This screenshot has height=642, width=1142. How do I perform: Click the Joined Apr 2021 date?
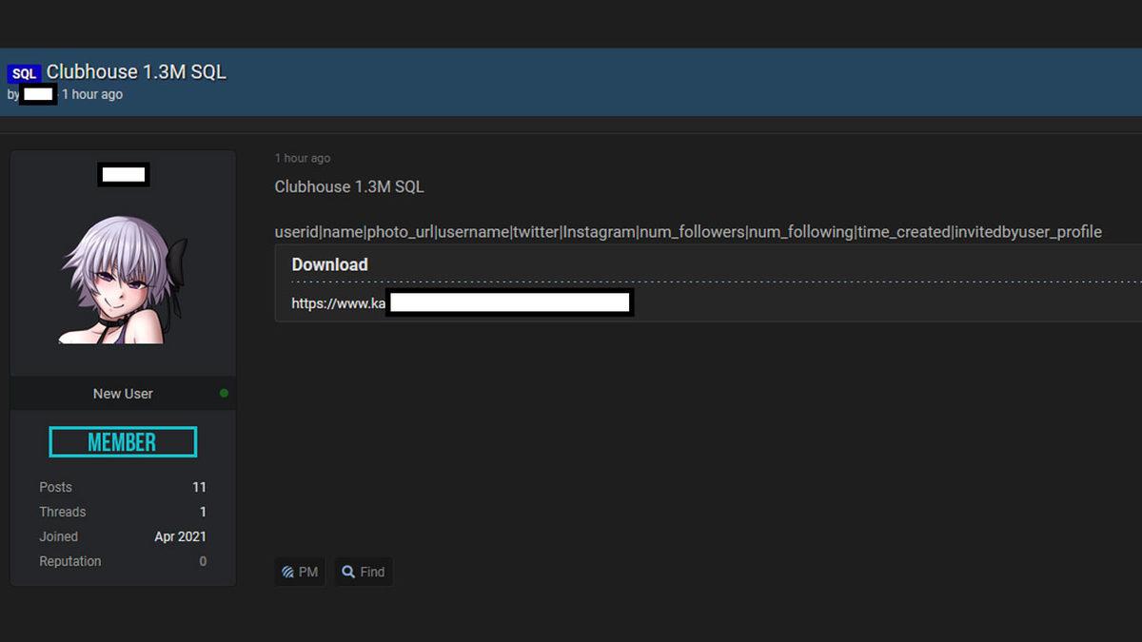(x=180, y=536)
